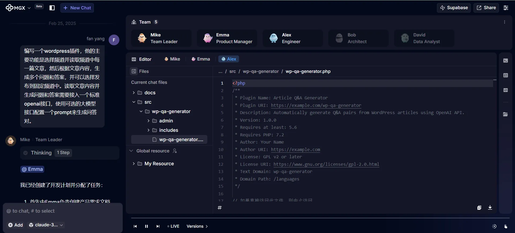The width and height of the screenshot is (515, 233).
Task: Download the file icon
Action: coord(490,208)
